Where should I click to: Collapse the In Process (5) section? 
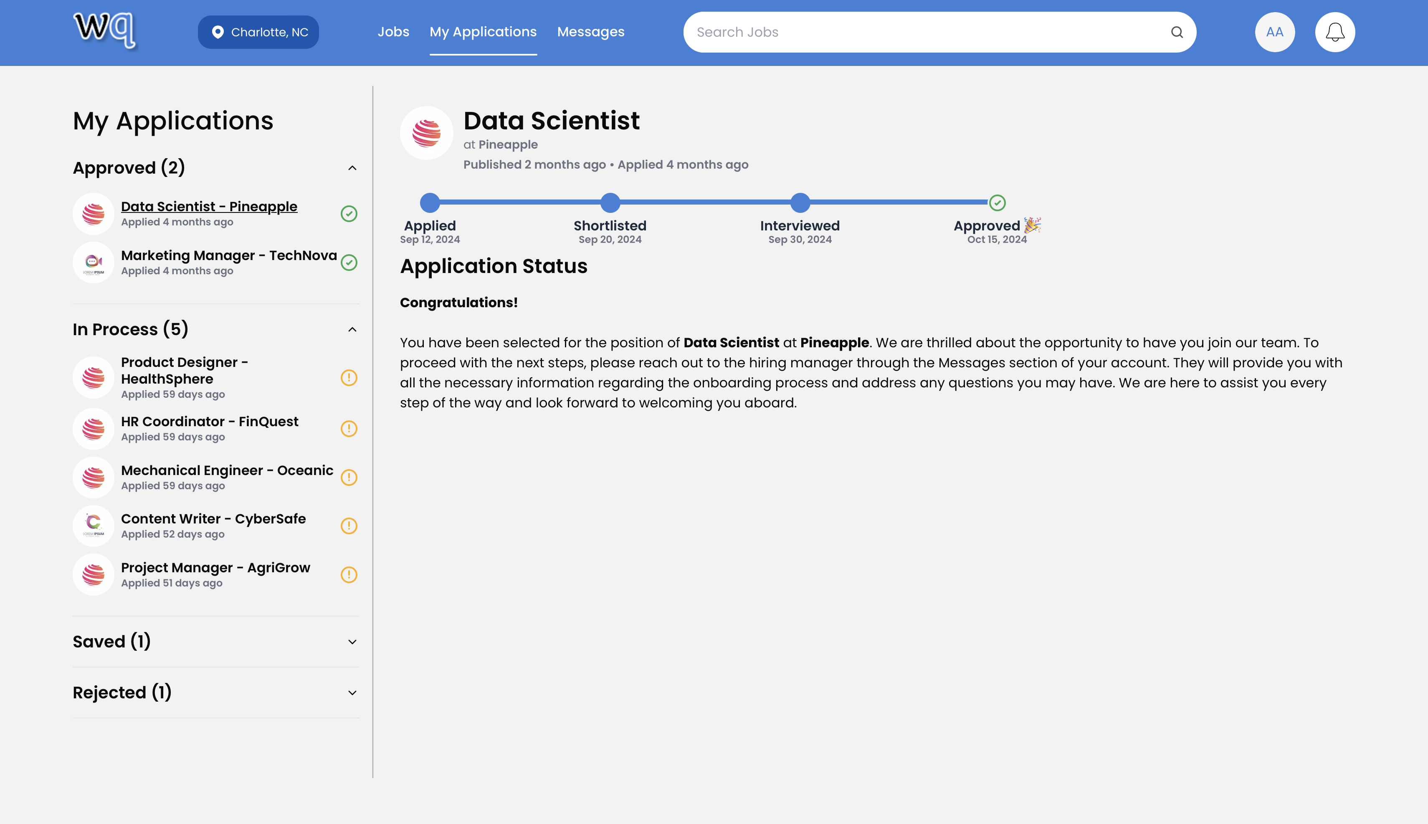click(352, 329)
